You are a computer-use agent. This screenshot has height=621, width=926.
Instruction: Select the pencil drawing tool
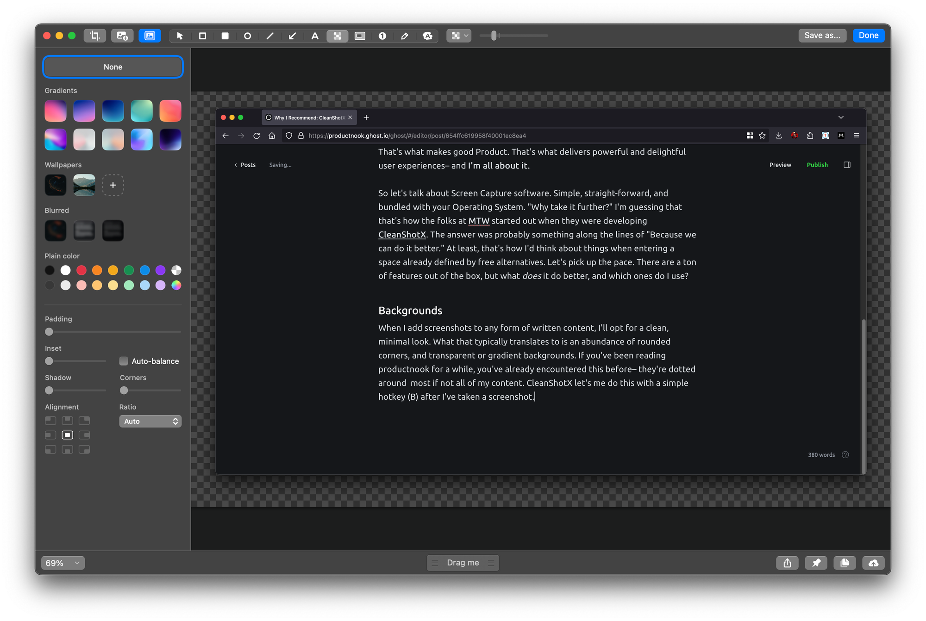tap(405, 36)
